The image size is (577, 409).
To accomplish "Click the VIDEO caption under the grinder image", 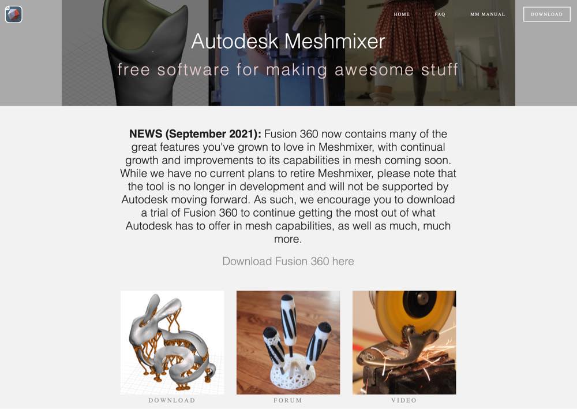I will coord(404,400).
